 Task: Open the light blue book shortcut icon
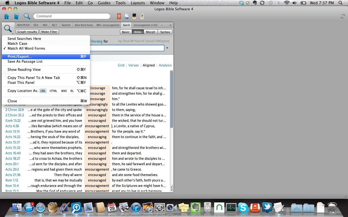127,16
